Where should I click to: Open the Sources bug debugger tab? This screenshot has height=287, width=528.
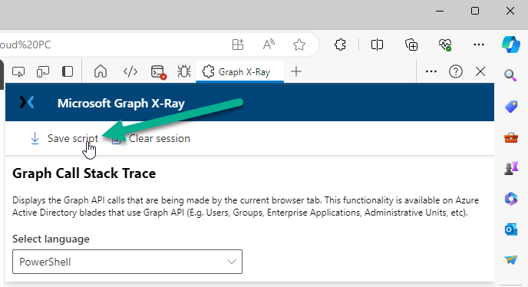pos(184,71)
